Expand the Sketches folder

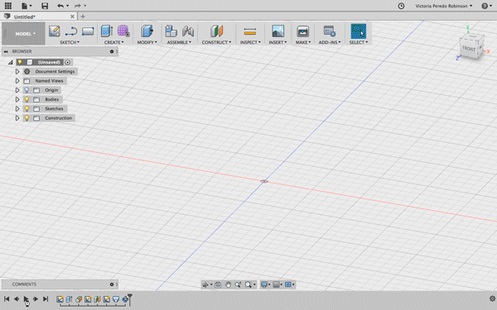point(17,108)
